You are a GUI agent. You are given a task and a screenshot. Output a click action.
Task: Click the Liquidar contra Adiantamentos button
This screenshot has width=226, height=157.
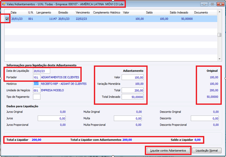(168, 150)
